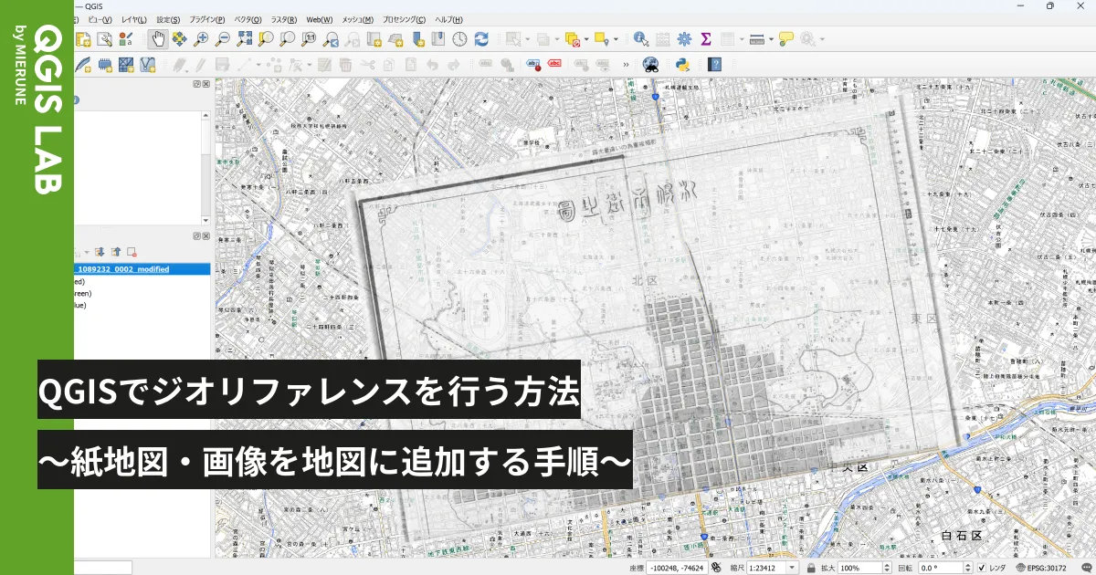
Task: Toggle the scale lock icon
Action: click(810, 568)
